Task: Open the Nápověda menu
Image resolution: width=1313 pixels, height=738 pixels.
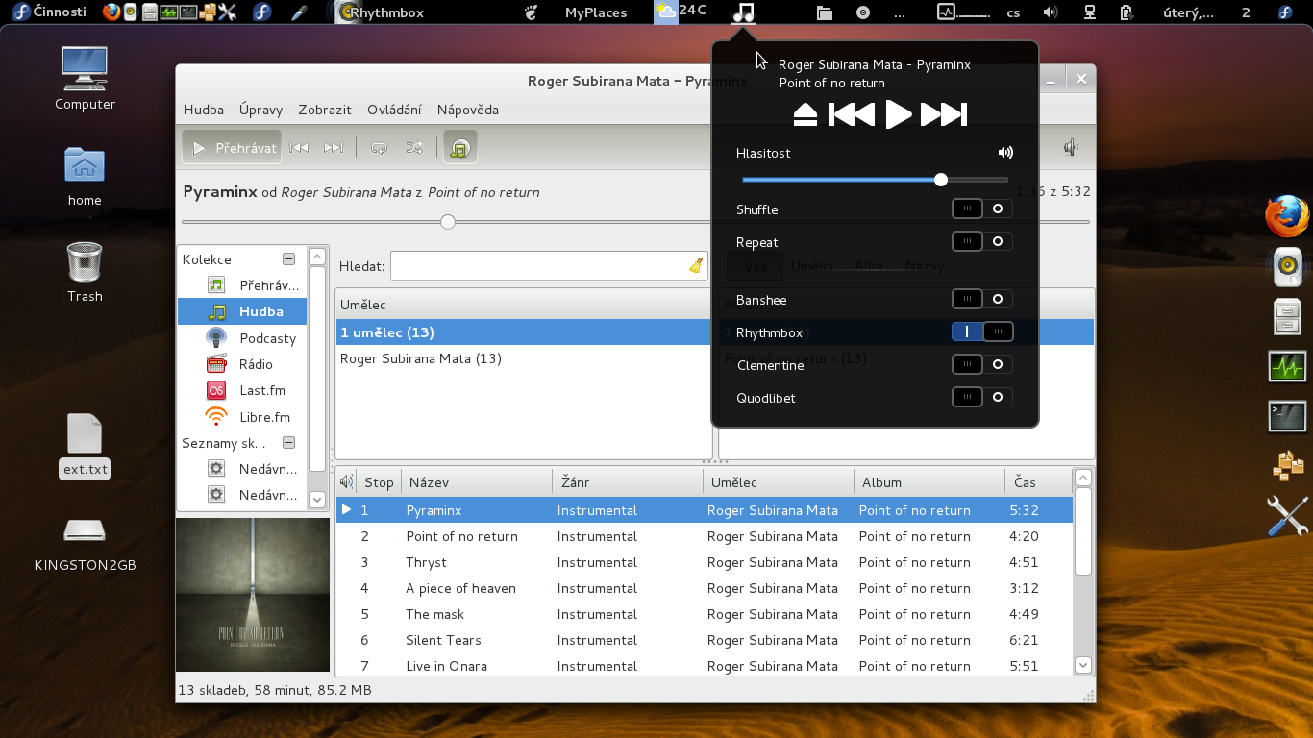Action: 468,110
